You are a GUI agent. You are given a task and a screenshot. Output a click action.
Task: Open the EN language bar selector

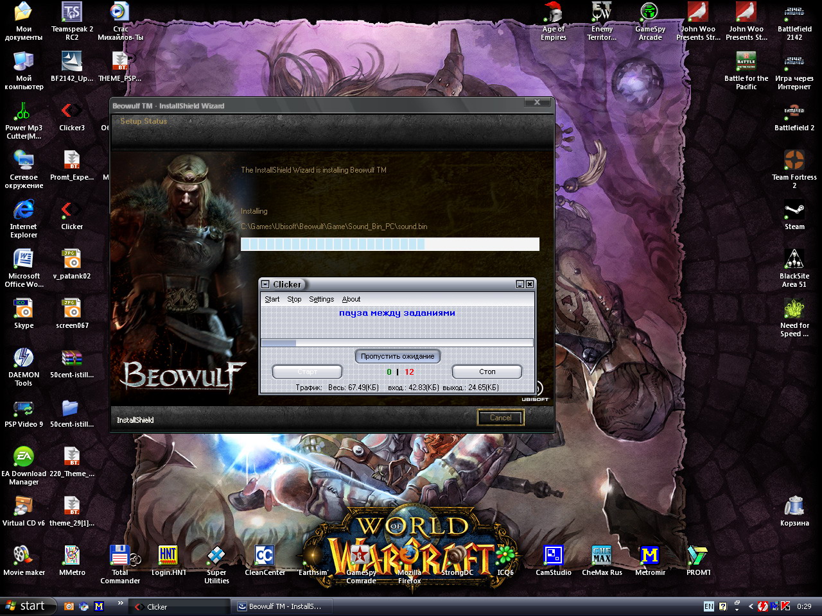point(708,606)
